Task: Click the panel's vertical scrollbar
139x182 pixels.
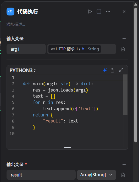Action: coord(136,75)
